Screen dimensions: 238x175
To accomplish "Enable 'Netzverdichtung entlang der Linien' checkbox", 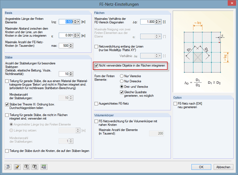I will [x=96, y=46].
